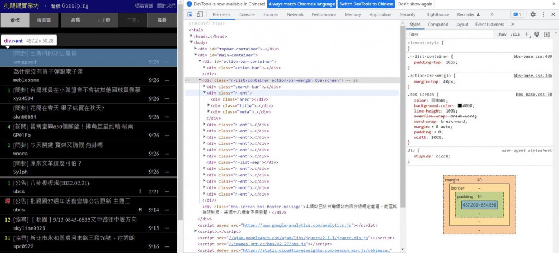Screen dimensions: 559x253
Task: Switch to the Computed styles tab
Action: [x=438, y=25]
